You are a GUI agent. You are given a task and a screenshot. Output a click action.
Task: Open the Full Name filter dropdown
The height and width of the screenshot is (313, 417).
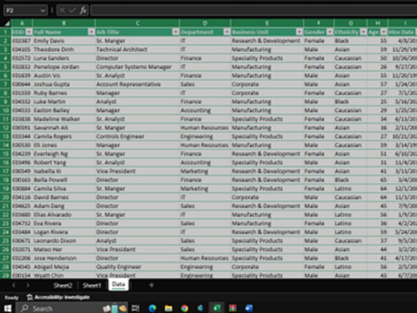(x=91, y=32)
